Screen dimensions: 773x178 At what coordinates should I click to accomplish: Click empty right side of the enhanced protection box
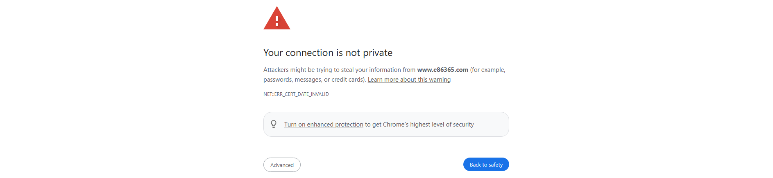point(491,125)
